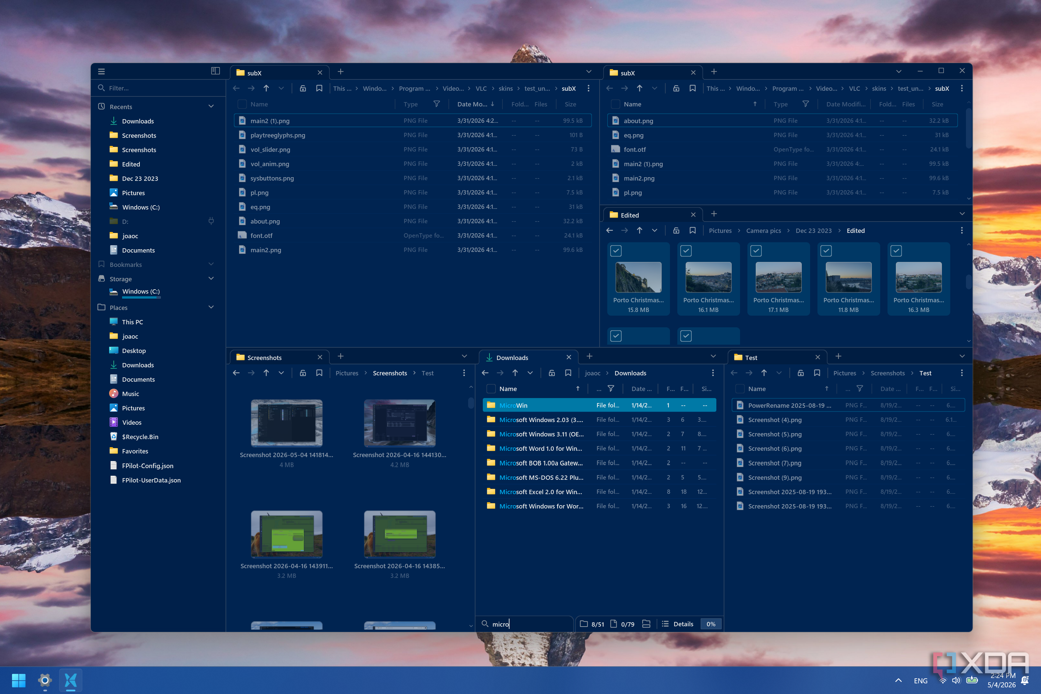Expand the Bookmarks section in sidebar

(x=211, y=264)
